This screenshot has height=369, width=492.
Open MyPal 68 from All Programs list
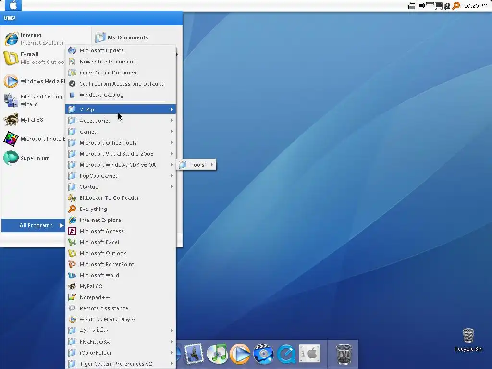(121, 286)
